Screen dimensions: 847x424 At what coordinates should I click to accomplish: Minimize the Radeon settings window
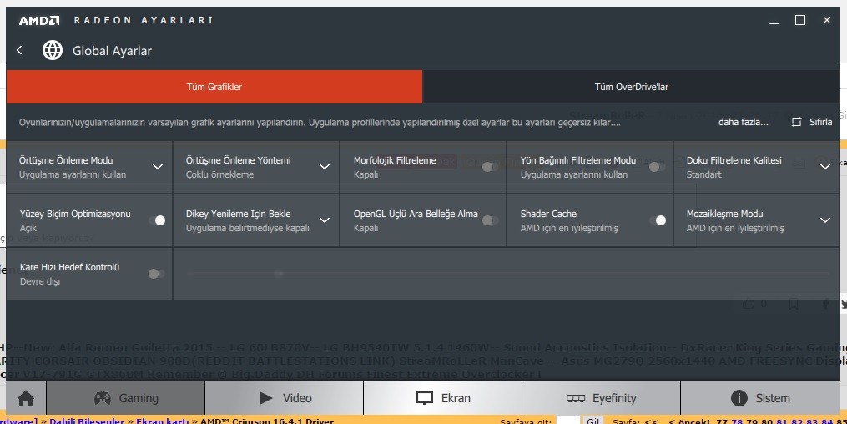774,23
